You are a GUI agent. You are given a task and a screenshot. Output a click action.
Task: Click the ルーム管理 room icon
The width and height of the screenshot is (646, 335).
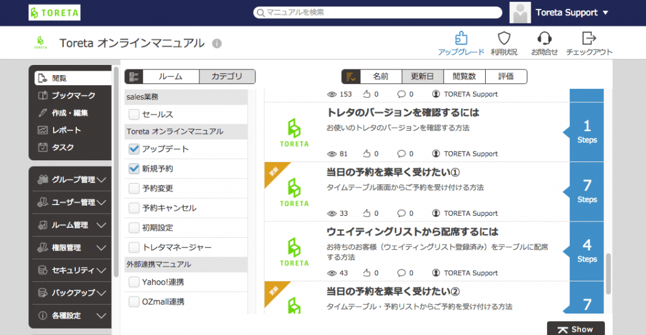click(x=43, y=225)
